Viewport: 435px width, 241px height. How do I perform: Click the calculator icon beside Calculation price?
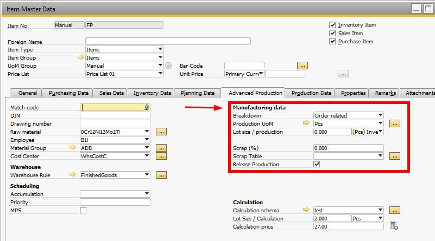point(394,226)
